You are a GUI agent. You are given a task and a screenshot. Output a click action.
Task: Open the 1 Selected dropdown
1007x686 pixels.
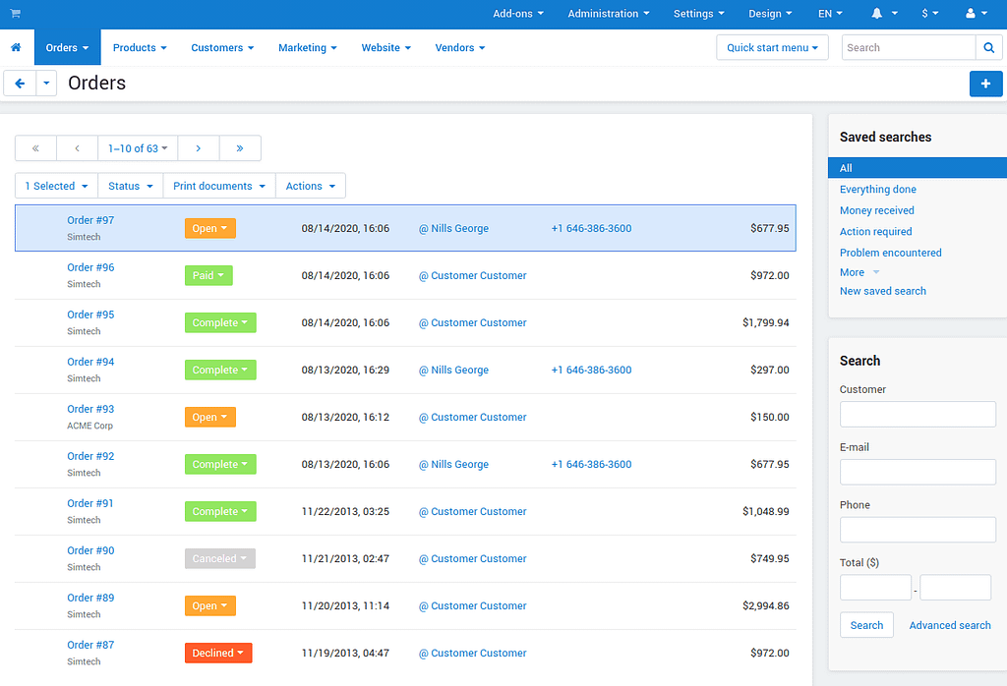click(x=56, y=186)
